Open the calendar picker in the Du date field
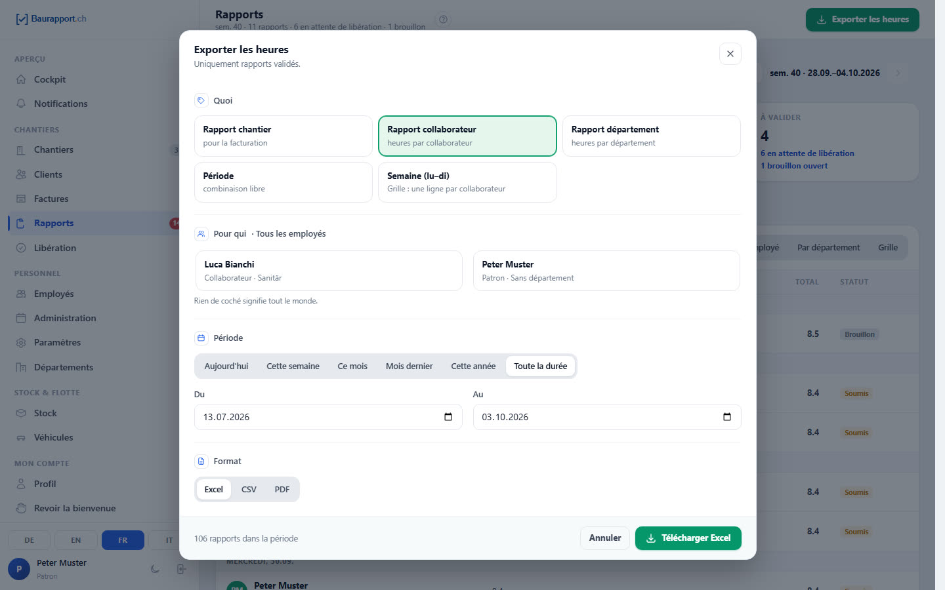The width and height of the screenshot is (945, 590). 448,417
